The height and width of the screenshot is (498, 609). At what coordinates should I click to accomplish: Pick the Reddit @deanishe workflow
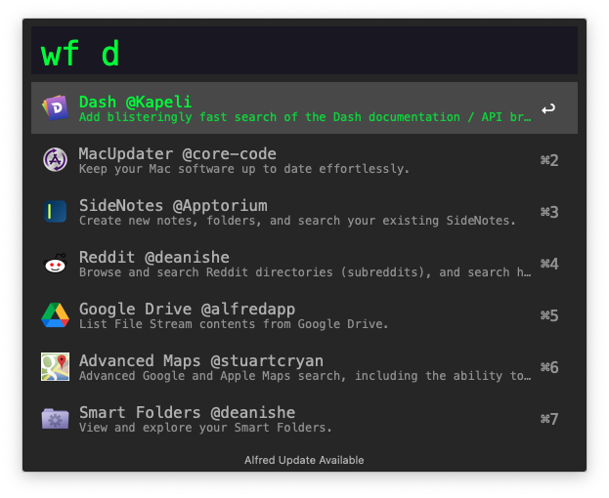pyautogui.click(x=153, y=258)
